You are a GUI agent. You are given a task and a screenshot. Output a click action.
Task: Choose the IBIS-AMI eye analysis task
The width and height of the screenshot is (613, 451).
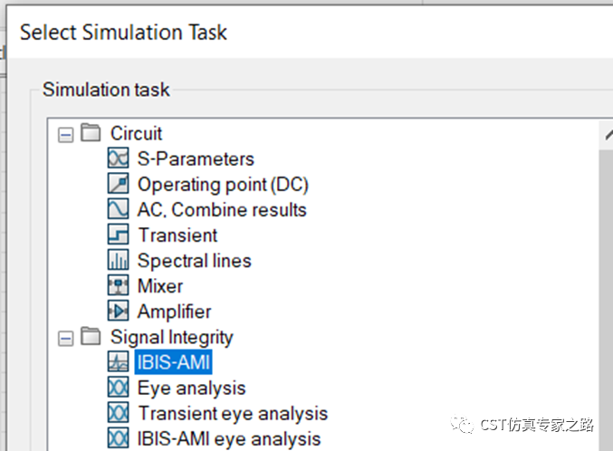pyautogui.click(x=229, y=439)
